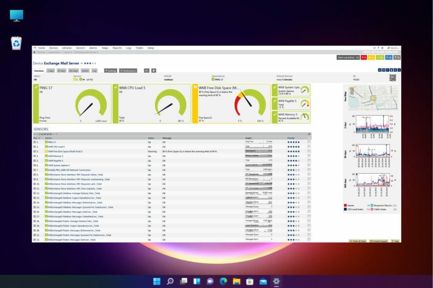Screen dimensions: 433x288
Task: Click the red Alarms legend swatch
Action: [x=345, y=206]
